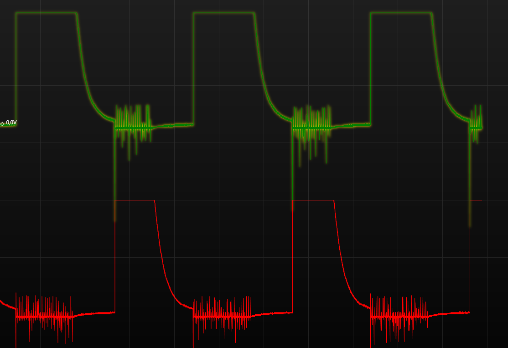Click the first red trace's flat top
The image size is (508, 348).
pos(135,200)
